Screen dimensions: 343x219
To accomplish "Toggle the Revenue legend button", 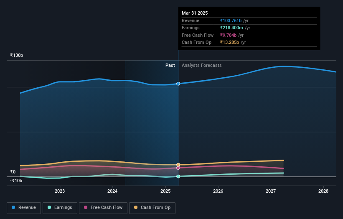I will coord(24,208).
